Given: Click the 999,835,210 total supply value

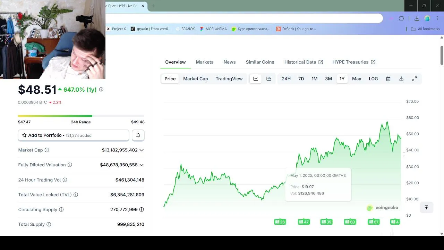Looking at the screenshot, I should [x=131, y=224].
